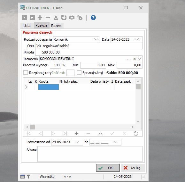Jump to last row in grid navigator
Viewport: 185px width, 182px height.
65,134
